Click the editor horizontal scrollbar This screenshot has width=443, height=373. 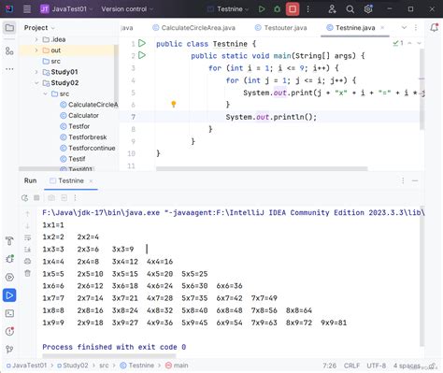(x=262, y=168)
